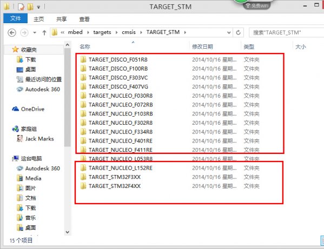
Task: Select folder icon of TARGET_STM32F3XX
Action: tap(83, 177)
